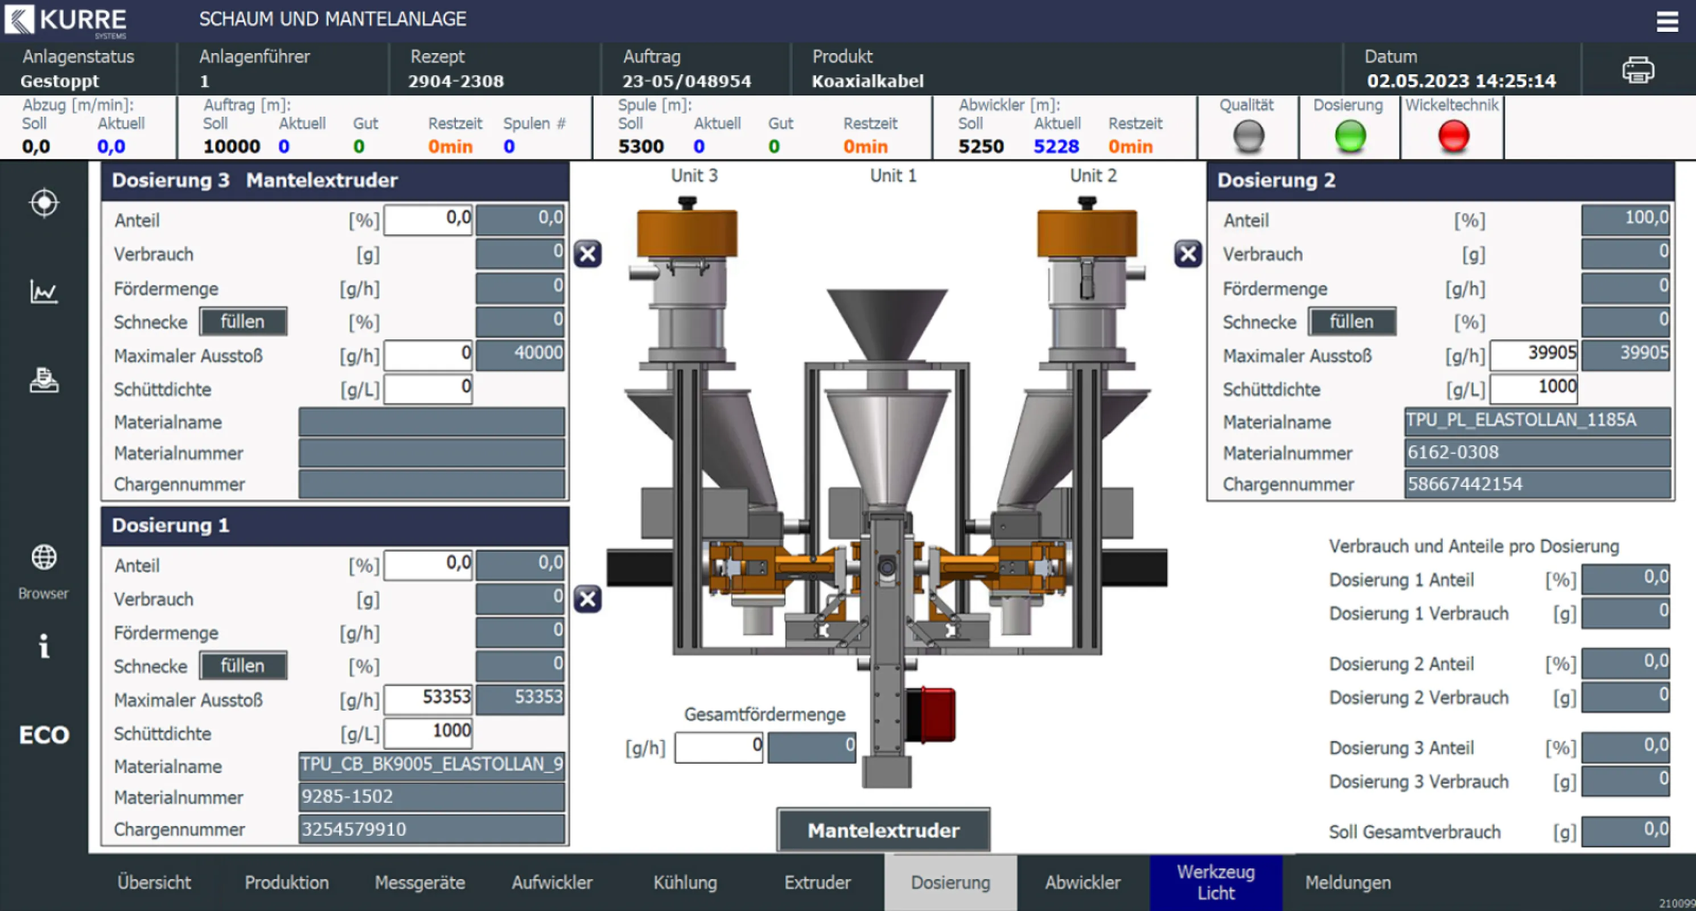This screenshot has height=911, width=1696.
Task: Select the crosshair icon in the left sidebar
Action: tap(43, 203)
